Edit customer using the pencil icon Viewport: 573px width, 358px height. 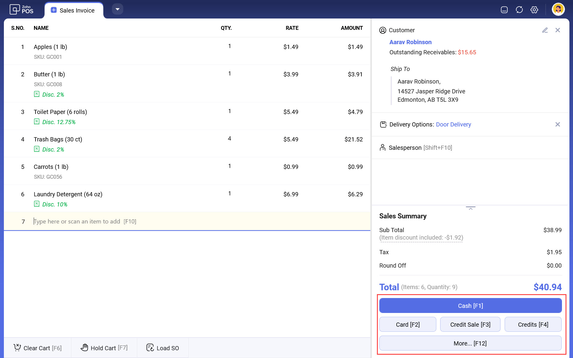[x=545, y=30]
